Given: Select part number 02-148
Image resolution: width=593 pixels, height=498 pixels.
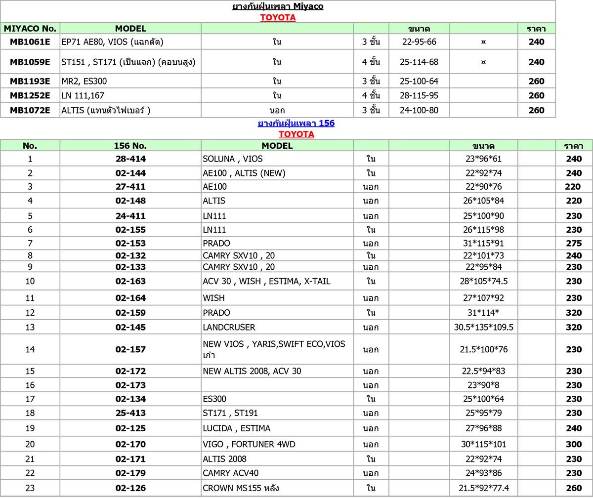Looking at the screenshot, I should [130, 201].
